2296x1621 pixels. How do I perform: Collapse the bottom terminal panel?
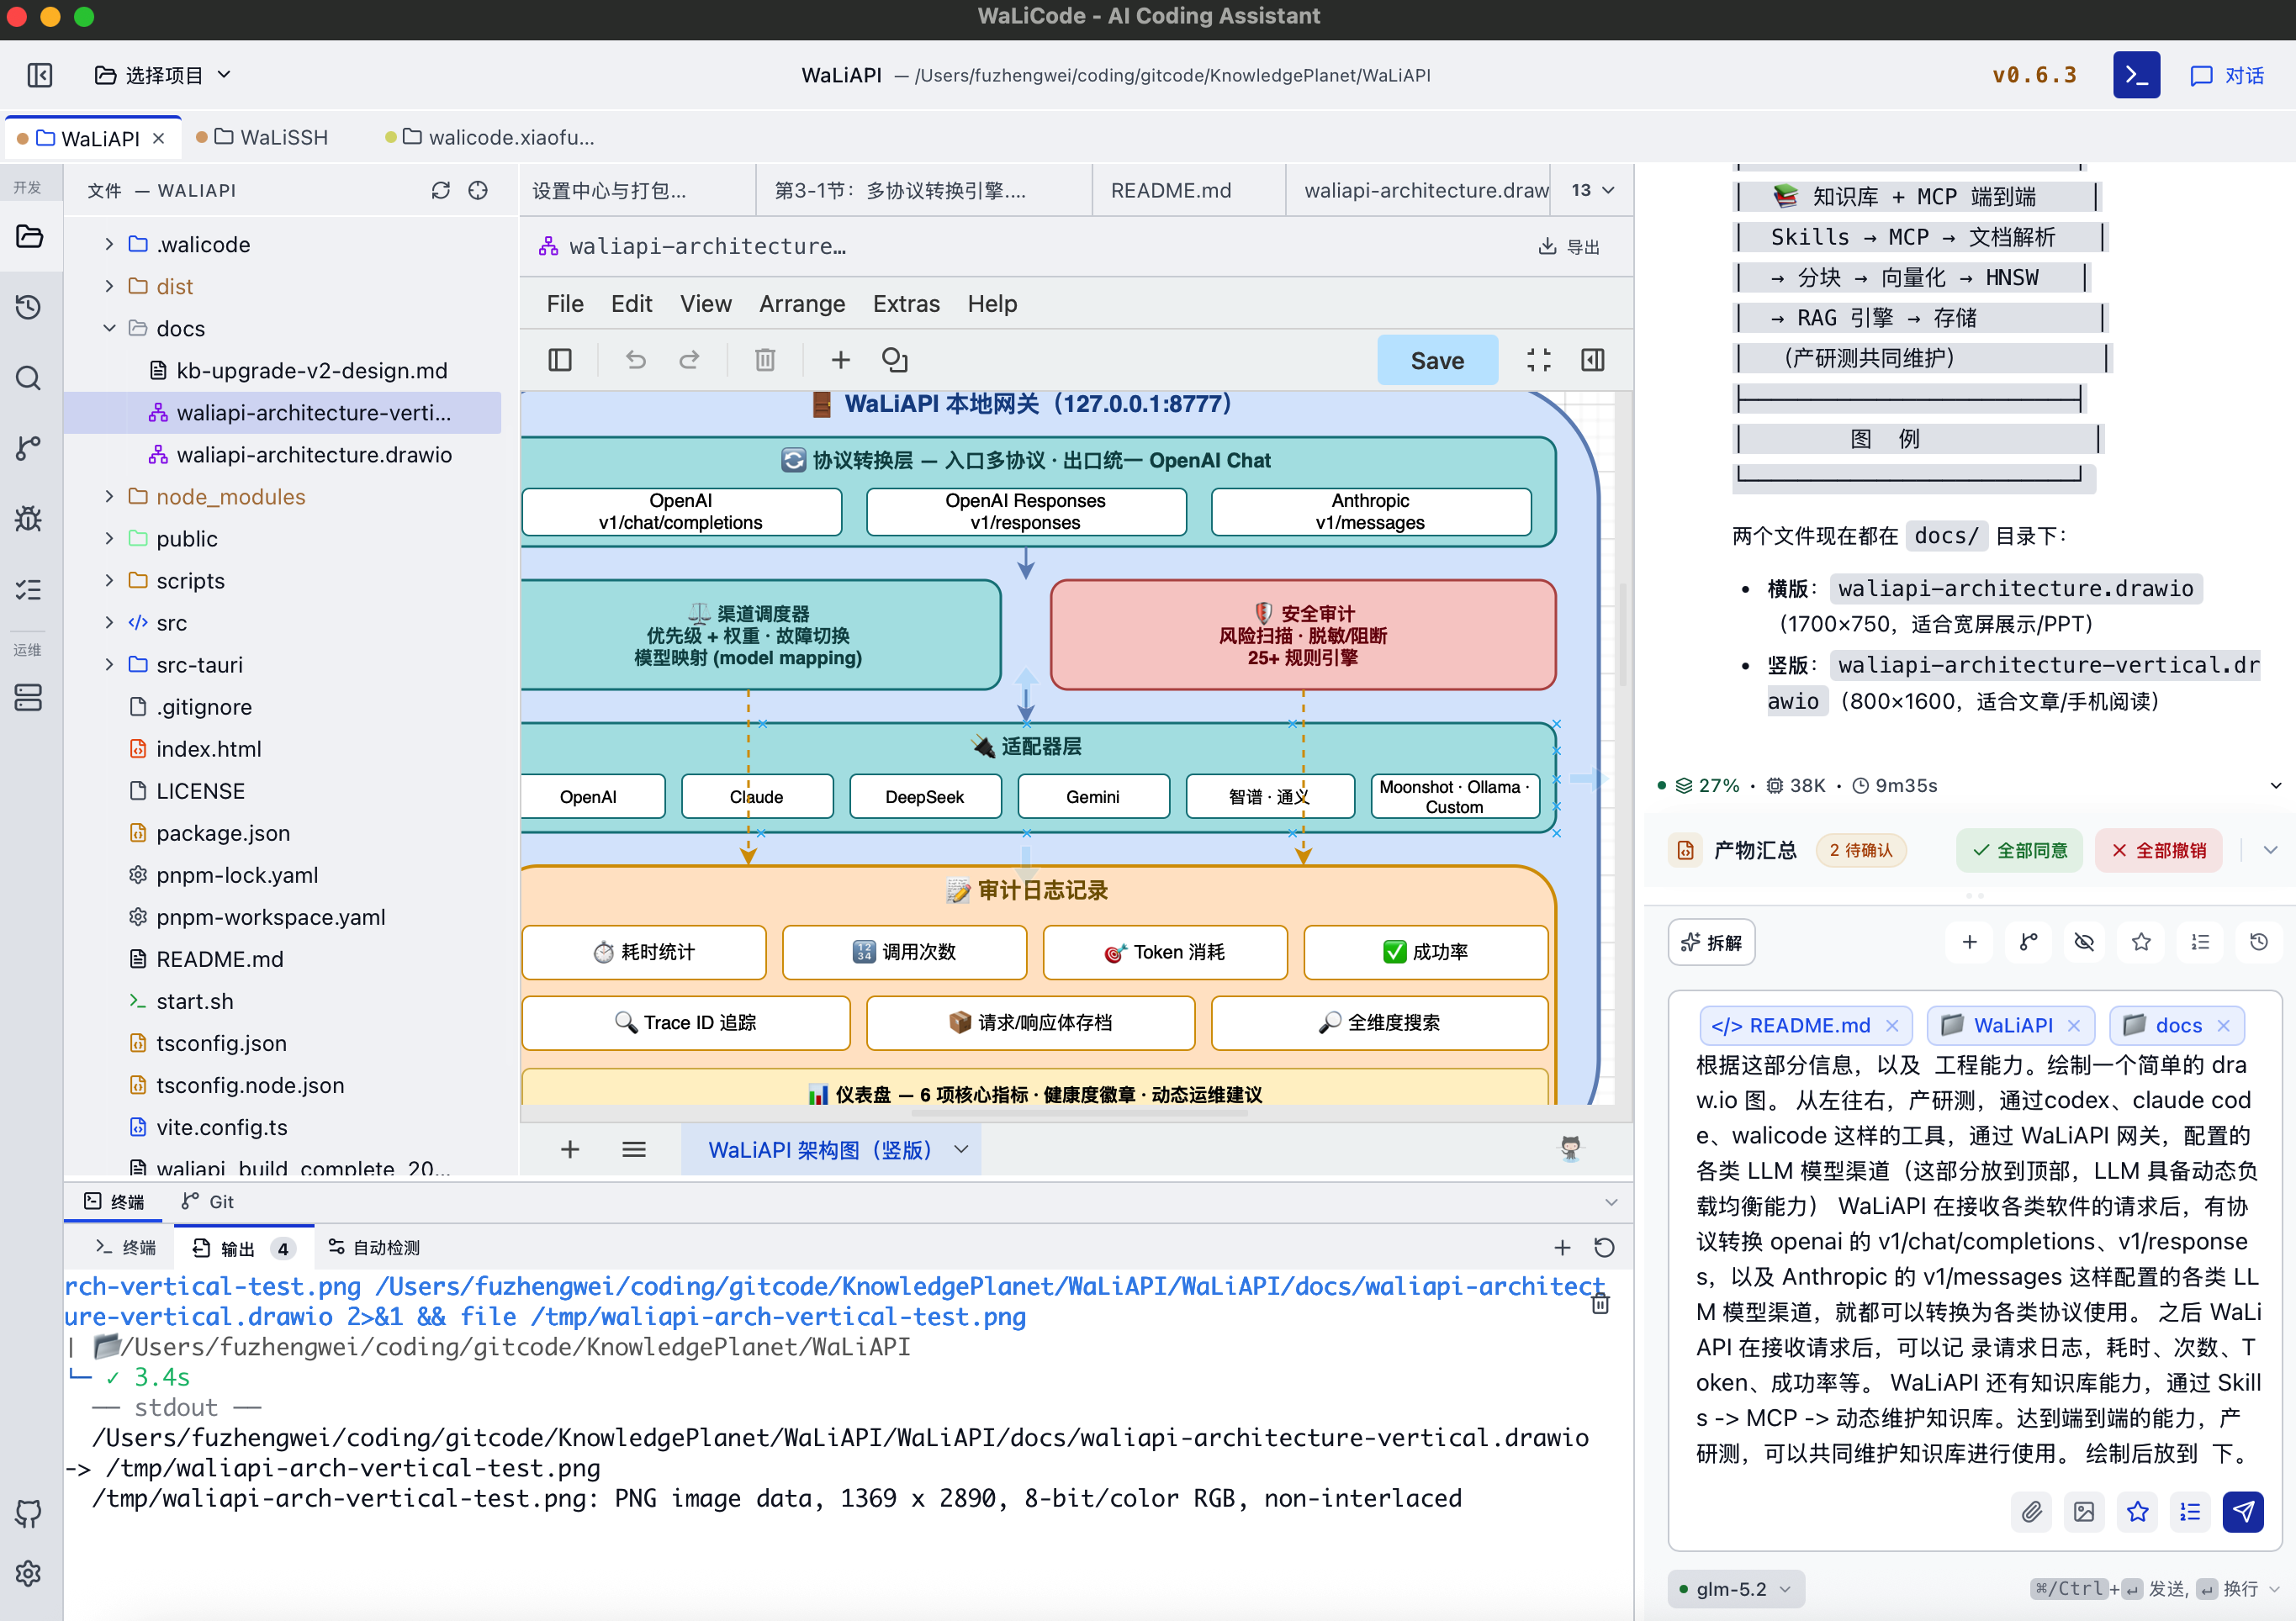click(1611, 1202)
